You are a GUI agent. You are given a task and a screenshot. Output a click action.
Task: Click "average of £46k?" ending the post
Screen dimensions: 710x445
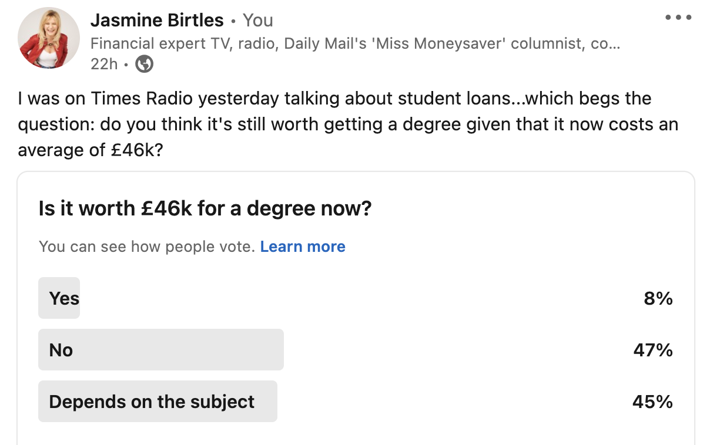point(91,150)
